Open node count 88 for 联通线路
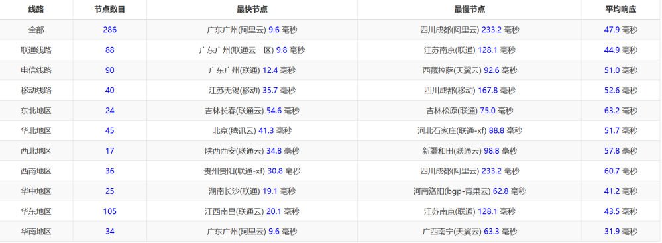The width and height of the screenshot is (662, 243). (x=110, y=50)
